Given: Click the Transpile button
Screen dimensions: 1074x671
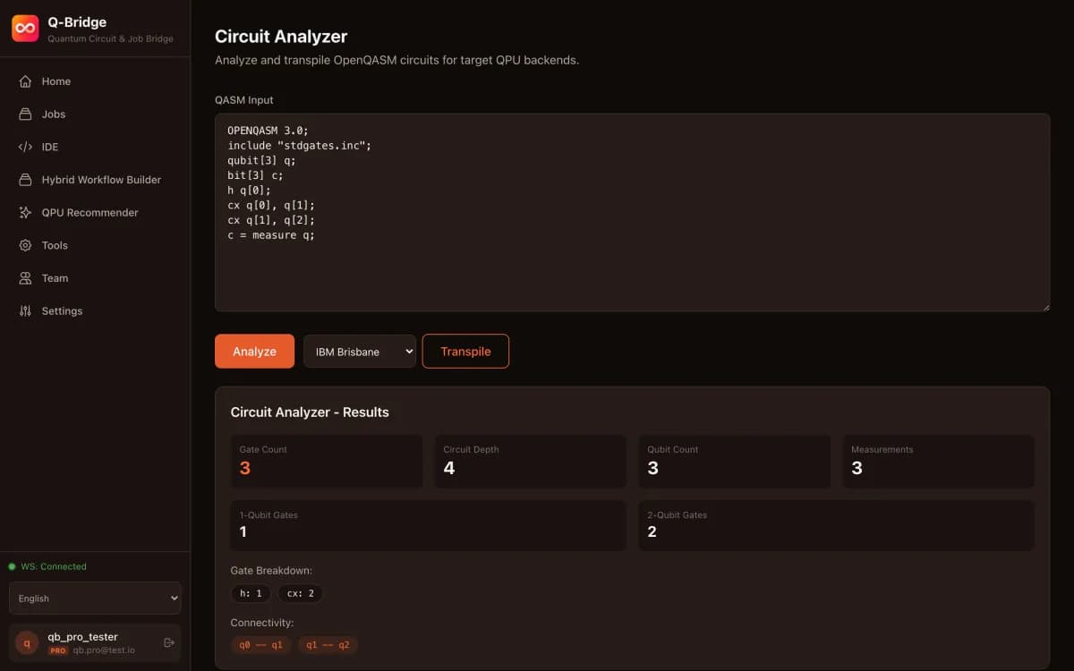Looking at the screenshot, I should click(x=465, y=352).
